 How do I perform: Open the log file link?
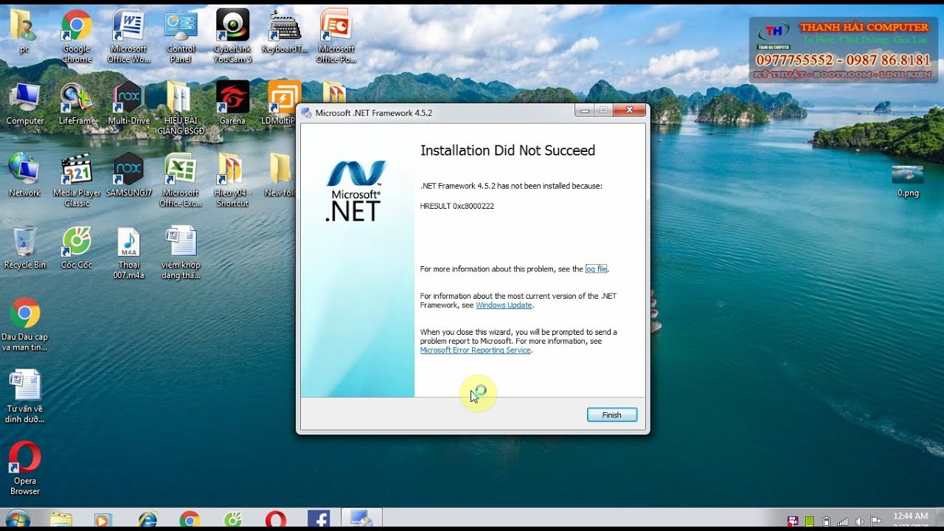pos(596,269)
